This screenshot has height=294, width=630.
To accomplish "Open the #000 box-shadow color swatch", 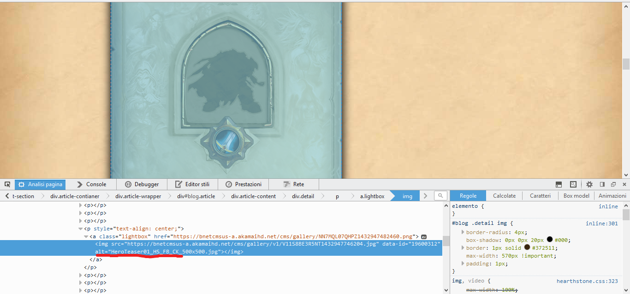I will (550, 240).
